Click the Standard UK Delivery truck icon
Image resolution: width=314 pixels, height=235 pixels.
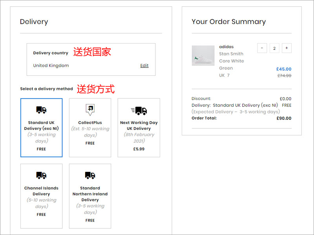pyautogui.click(x=41, y=110)
